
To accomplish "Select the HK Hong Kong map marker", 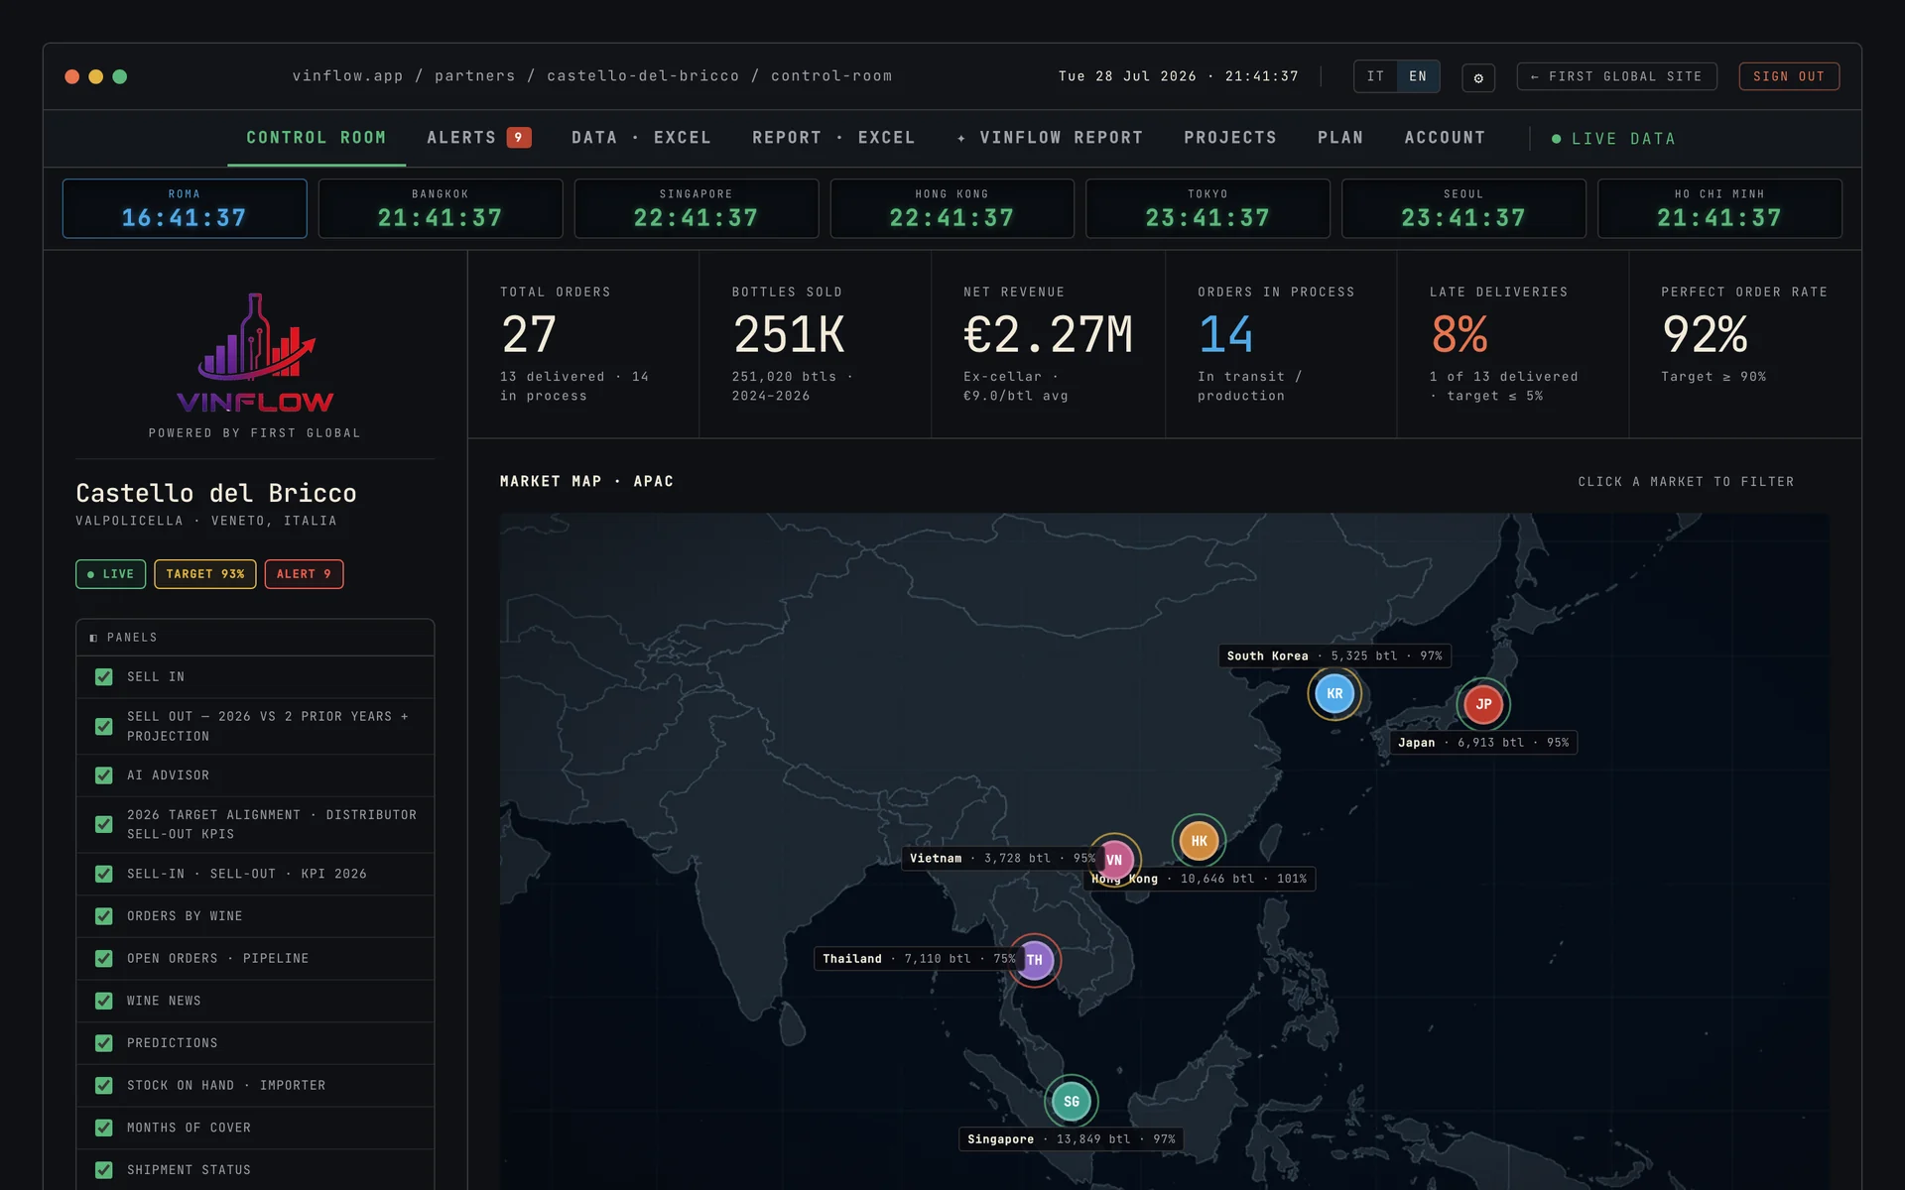I will point(1199,841).
